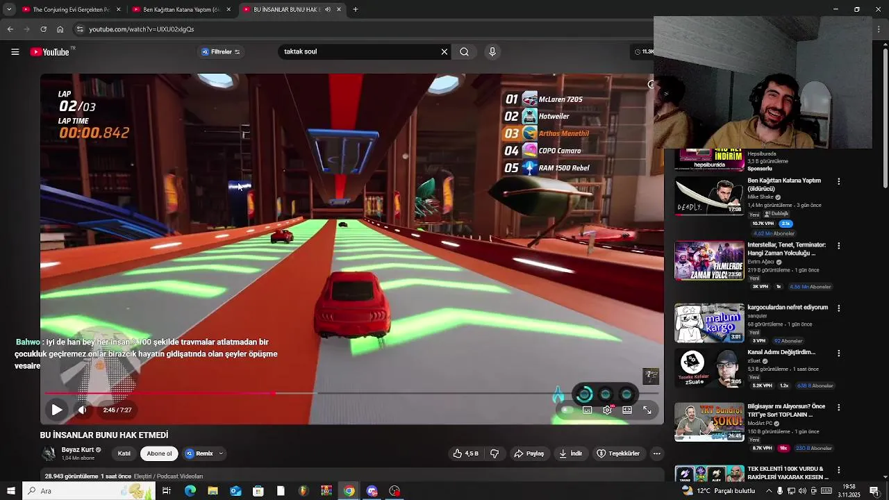Screen dimensions: 889x500
Task: Open Bilgisayar mı Alıyorsun video title
Action: pyautogui.click(x=786, y=410)
